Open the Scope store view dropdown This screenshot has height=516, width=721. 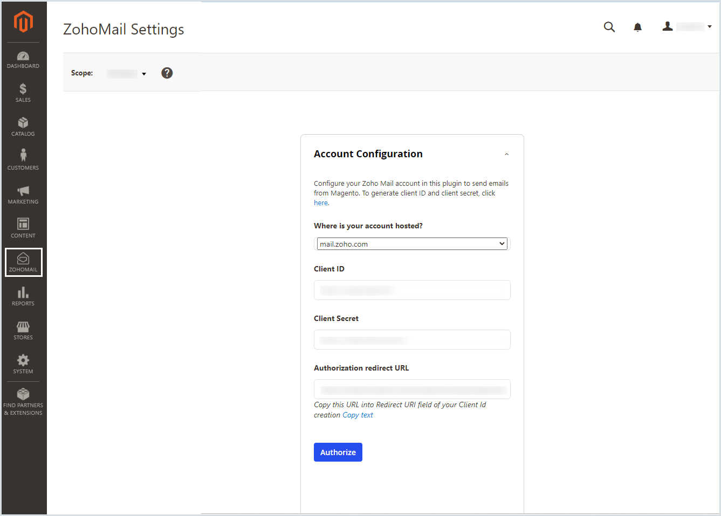[127, 74]
